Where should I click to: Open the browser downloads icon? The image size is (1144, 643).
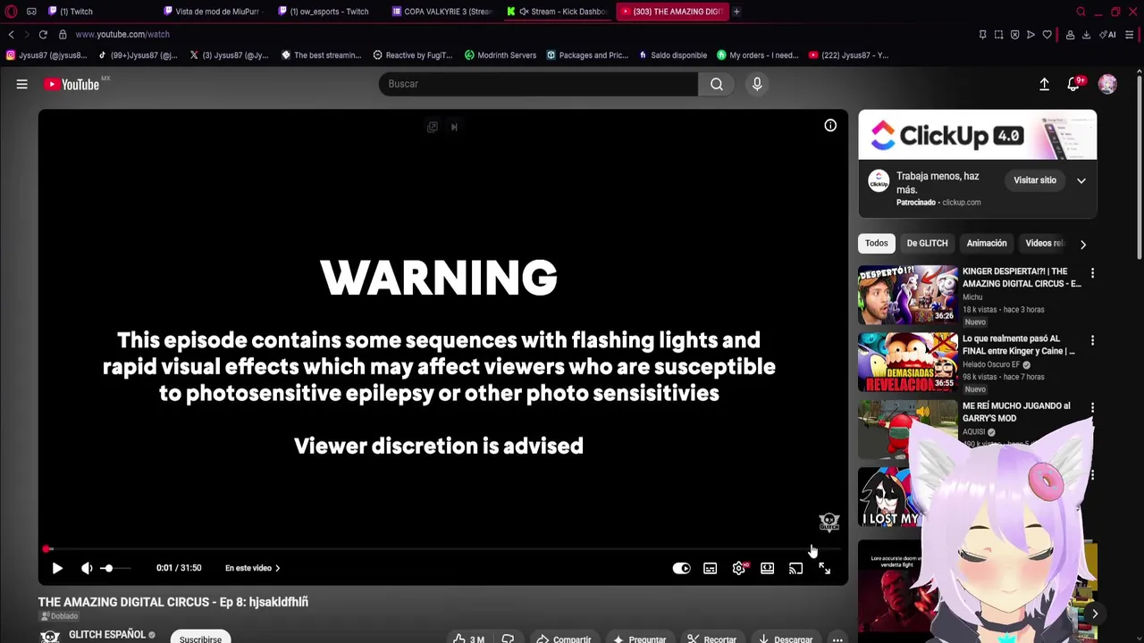(1086, 35)
